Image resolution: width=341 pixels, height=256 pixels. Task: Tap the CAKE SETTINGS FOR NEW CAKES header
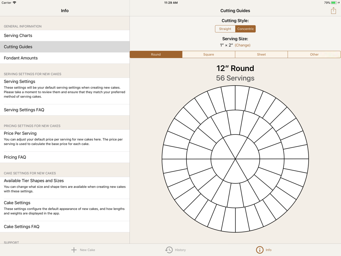click(x=30, y=173)
